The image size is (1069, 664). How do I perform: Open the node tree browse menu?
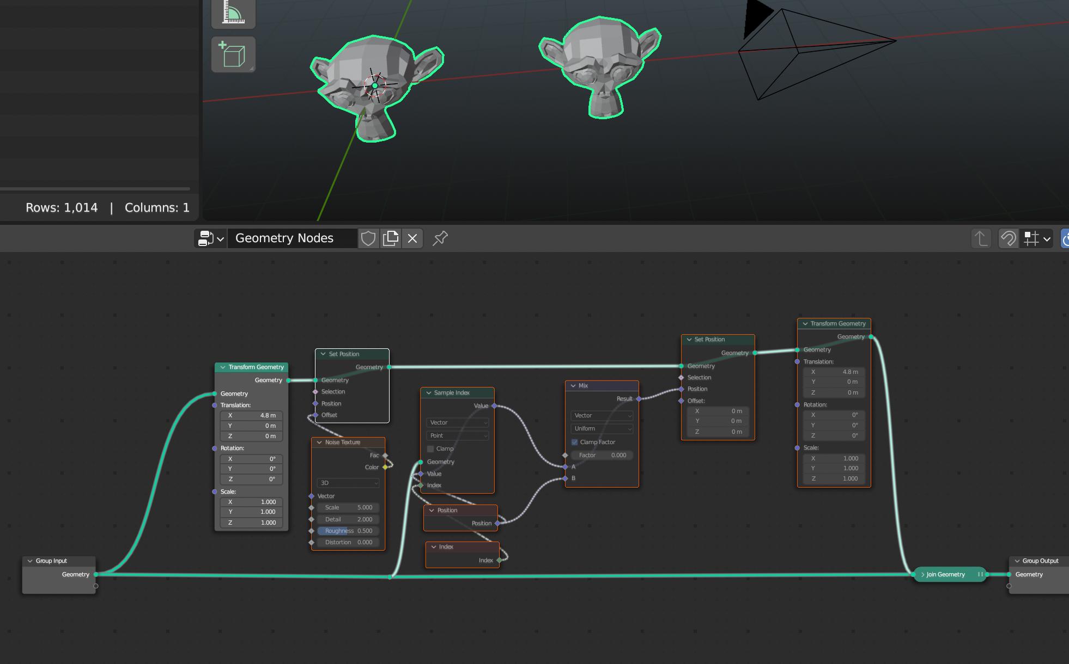pos(210,238)
